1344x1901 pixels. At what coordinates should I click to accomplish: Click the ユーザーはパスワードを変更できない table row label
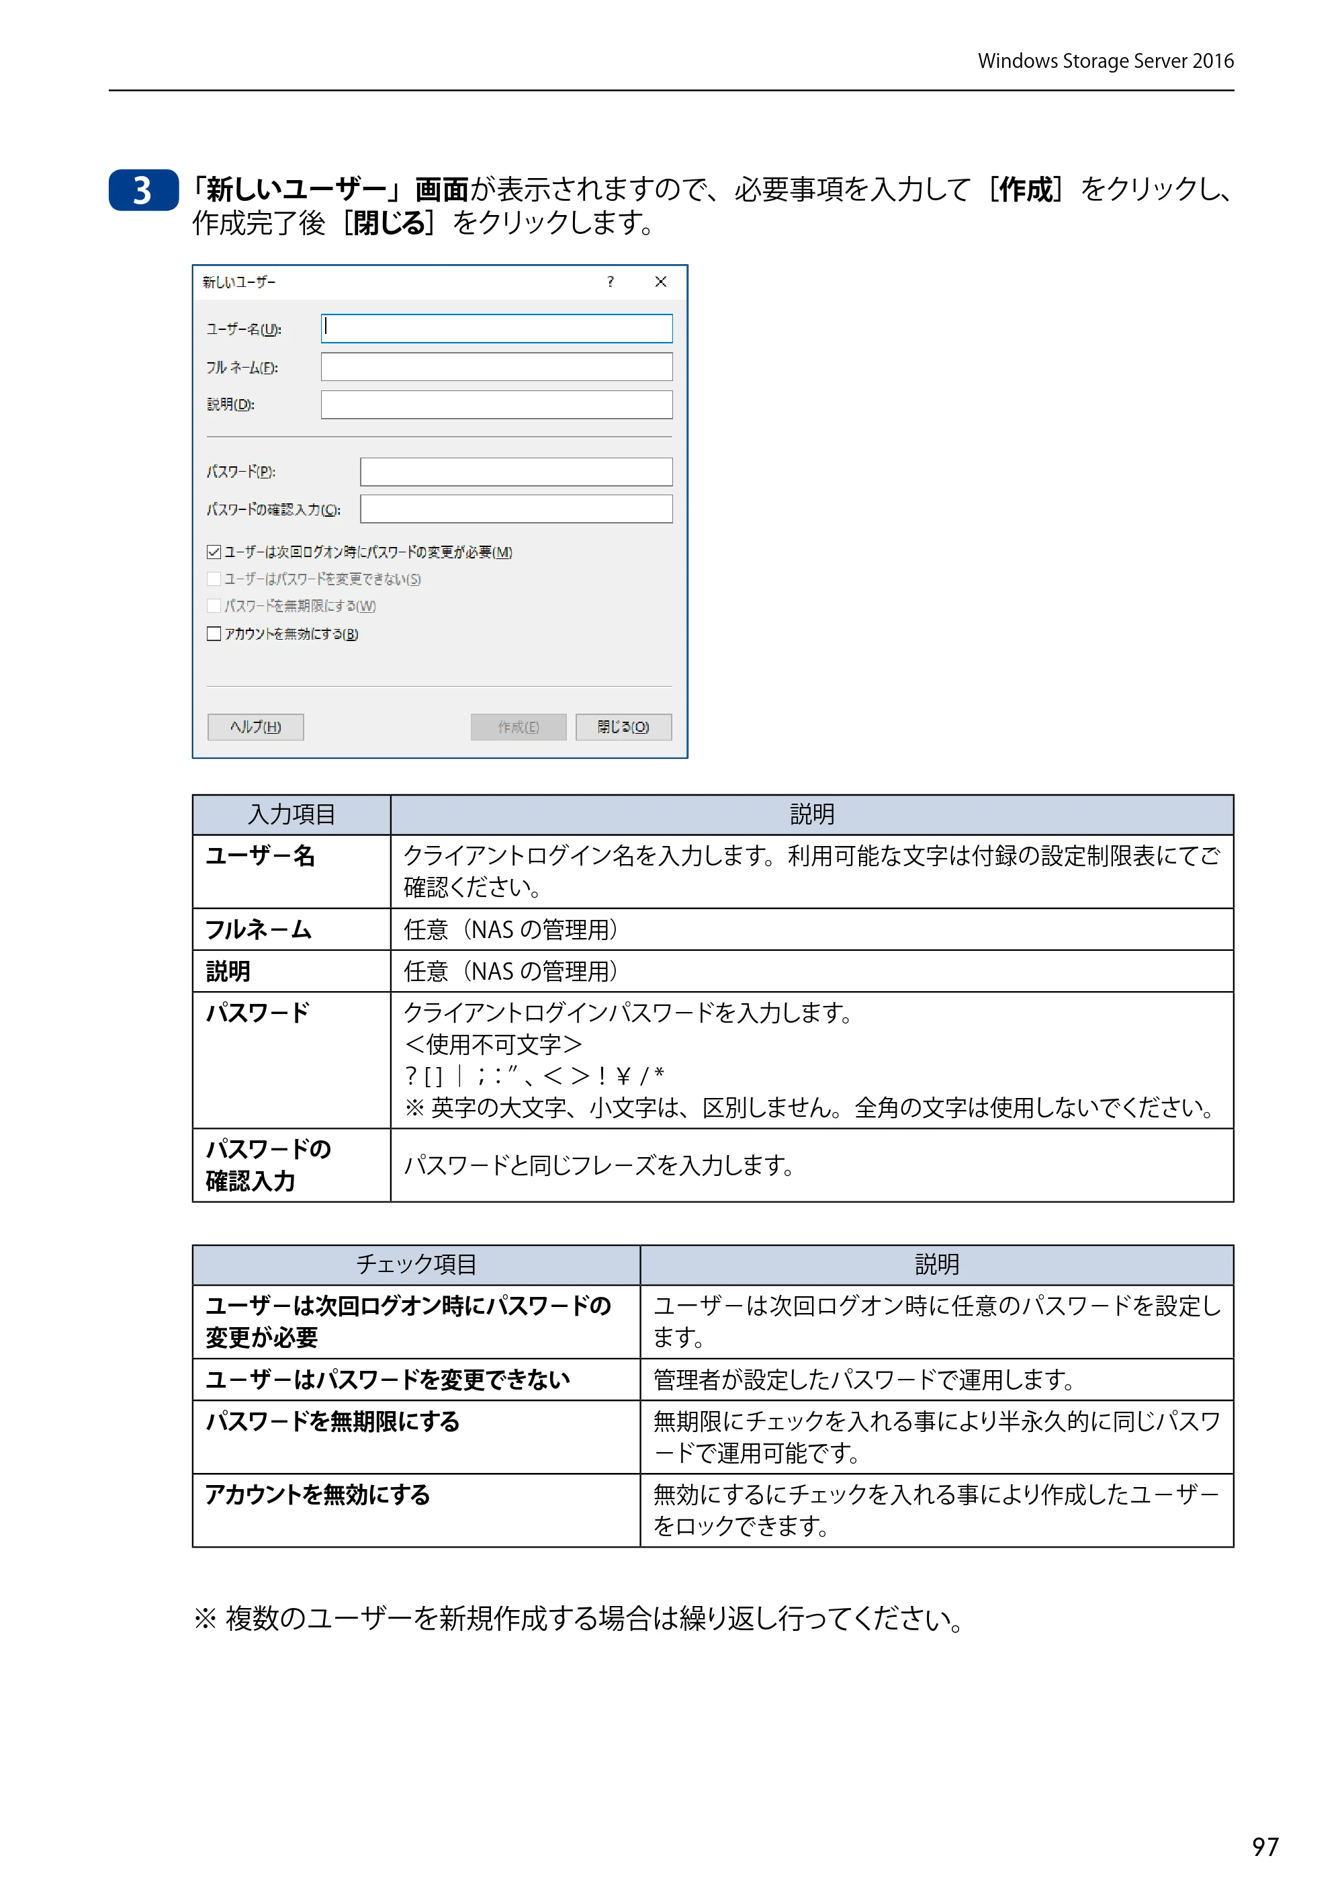pyautogui.click(x=388, y=1380)
